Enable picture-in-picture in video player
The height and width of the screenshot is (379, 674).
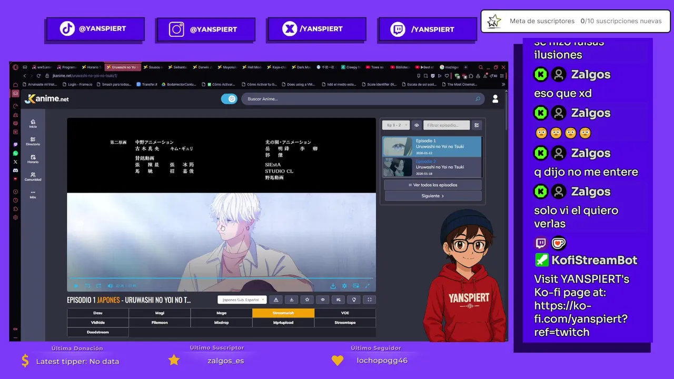[x=356, y=286]
